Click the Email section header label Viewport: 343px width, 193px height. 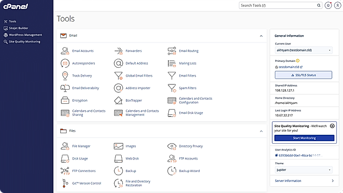[73, 36]
